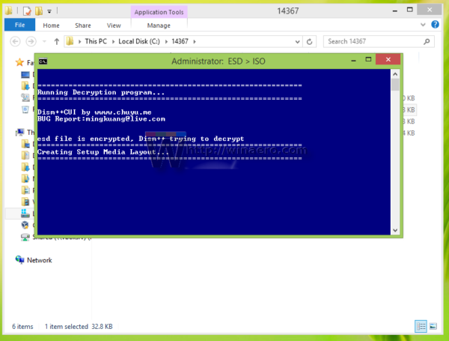Viewport: 449px width, 341px height.
Task: Click Local Disk (C:) in the breadcrumb
Action: click(x=139, y=41)
